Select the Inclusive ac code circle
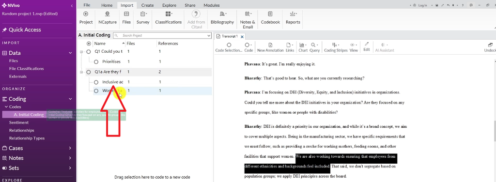Screen dimensions: 496x182 click(96, 82)
